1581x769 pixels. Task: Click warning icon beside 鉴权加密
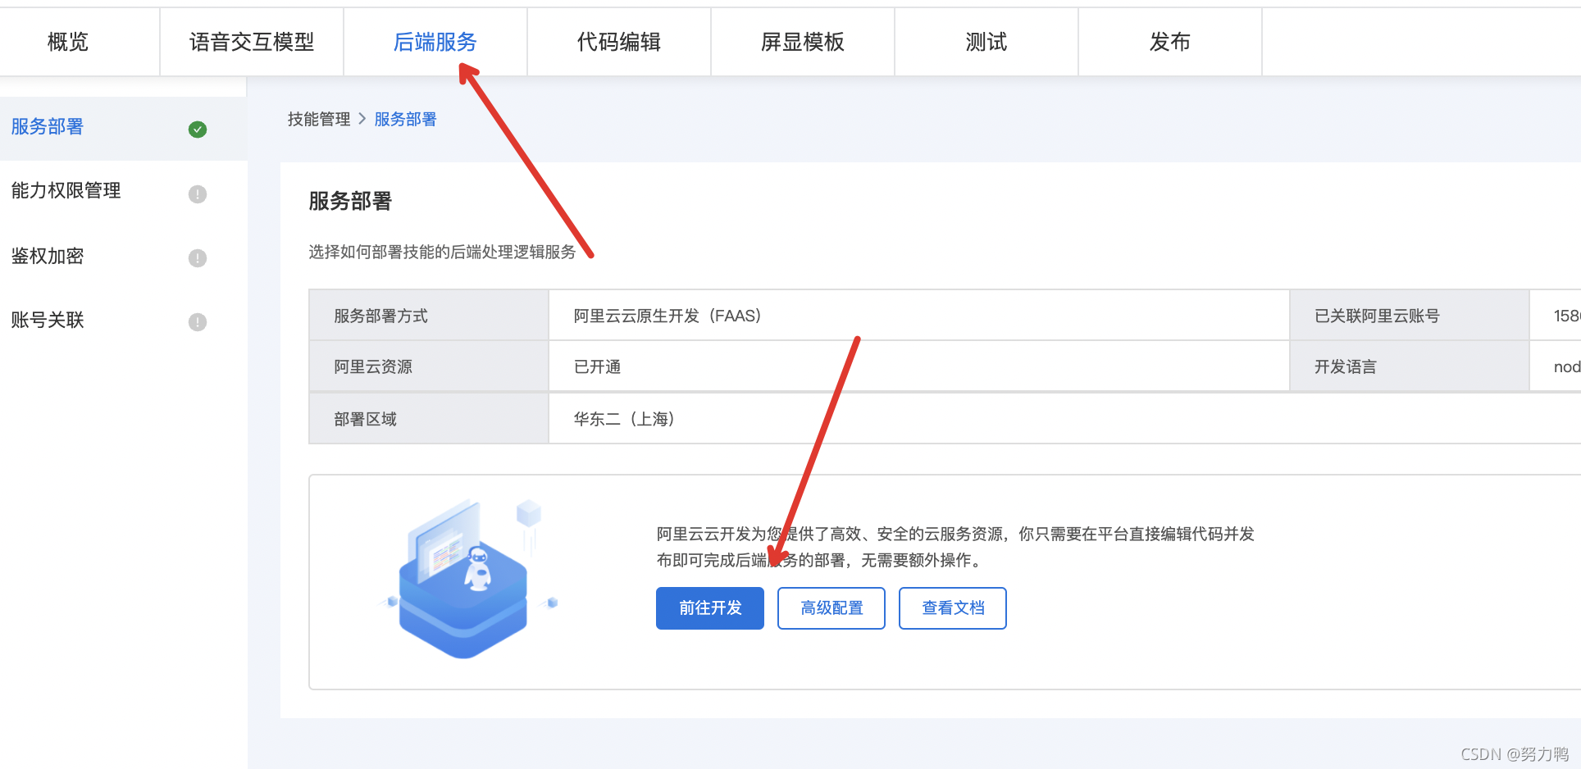click(x=198, y=258)
